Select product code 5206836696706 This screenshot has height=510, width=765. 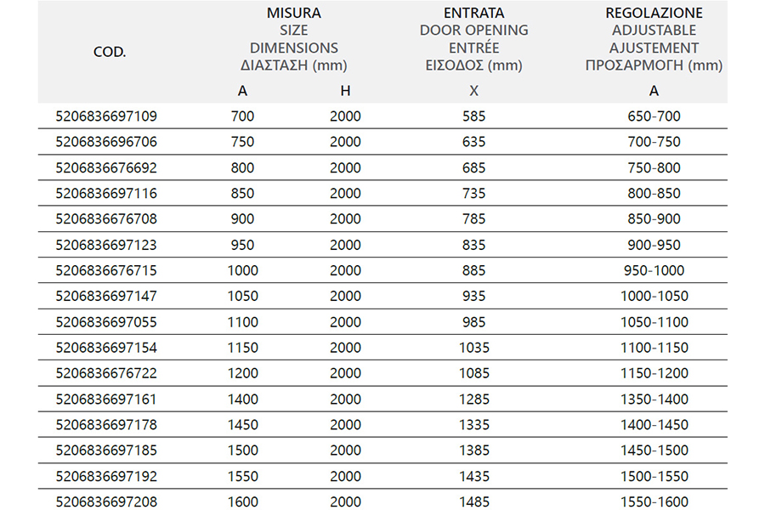(106, 142)
